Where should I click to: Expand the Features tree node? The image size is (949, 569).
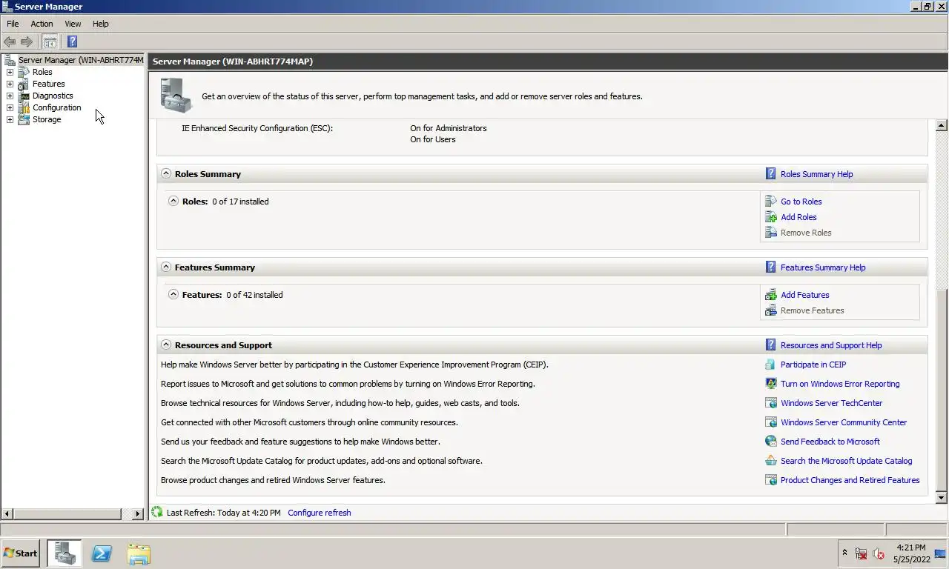point(10,84)
